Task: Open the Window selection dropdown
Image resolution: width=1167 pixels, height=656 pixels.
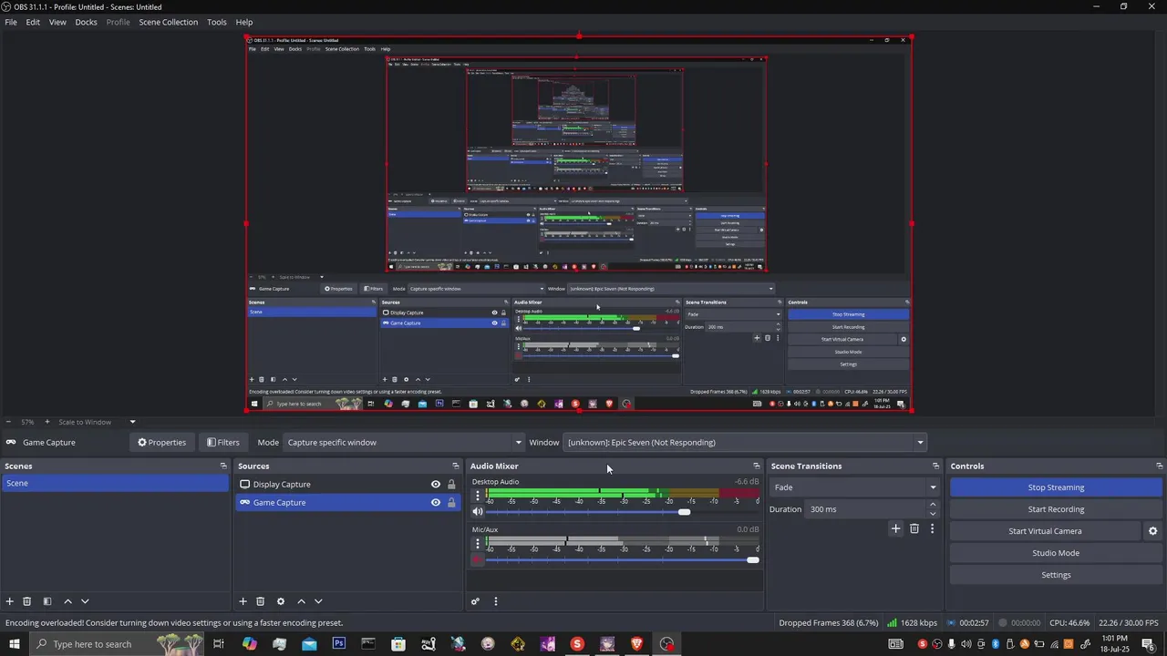Action: coord(745,443)
